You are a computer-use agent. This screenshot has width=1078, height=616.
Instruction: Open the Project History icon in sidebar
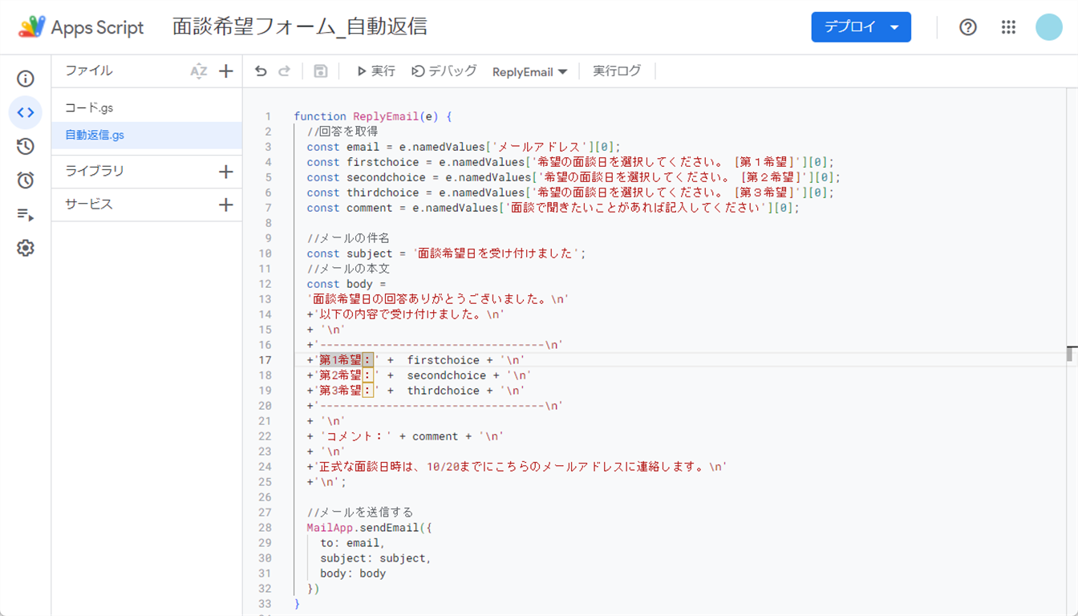point(26,147)
